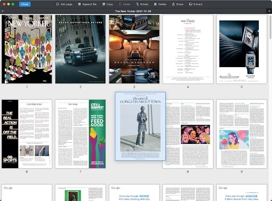The image size is (272, 201).
Task: Click the Copy toolbar icon
Action: 104,4
